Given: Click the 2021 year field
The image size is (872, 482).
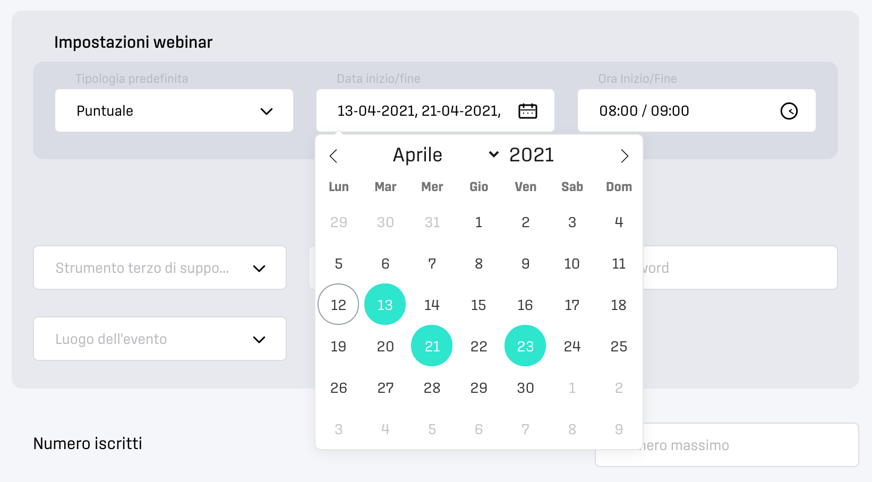Looking at the screenshot, I should pos(532,155).
